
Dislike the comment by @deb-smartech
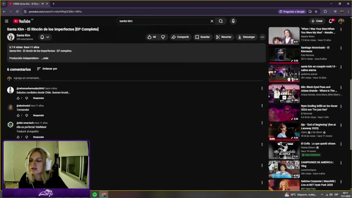(27, 137)
